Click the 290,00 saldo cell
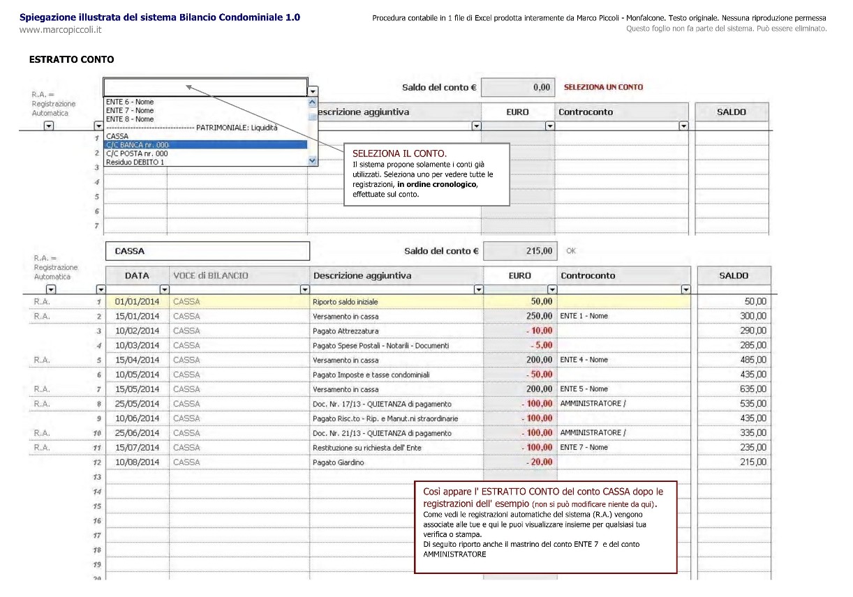Image resolution: width=853 pixels, height=597 pixels. 734,331
